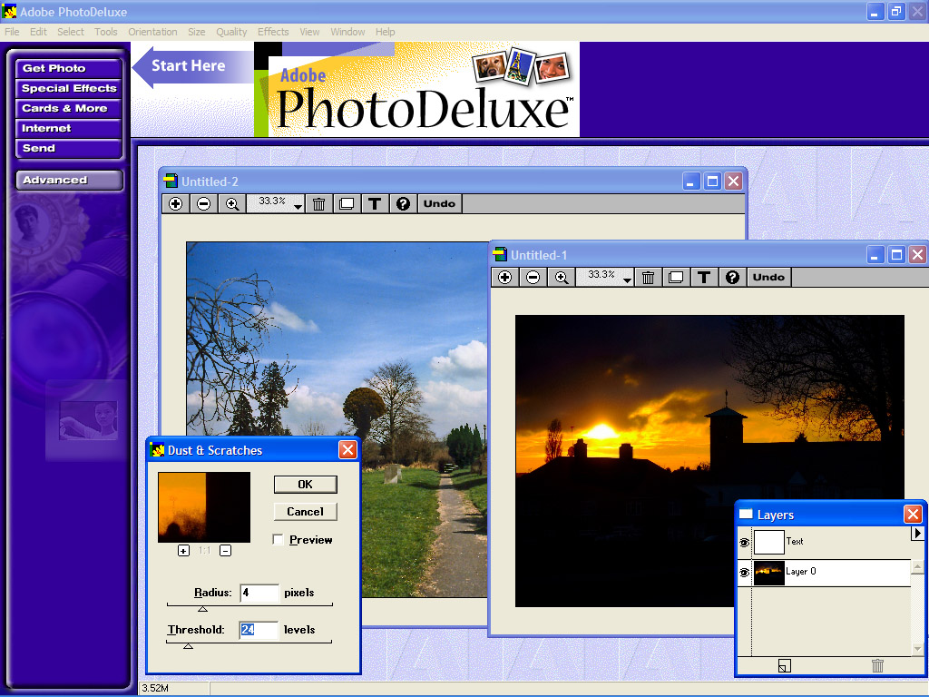Click zoom in plus icon in Untitled-1 toolbar
Viewport: 929px width, 697px height.
(x=504, y=278)
